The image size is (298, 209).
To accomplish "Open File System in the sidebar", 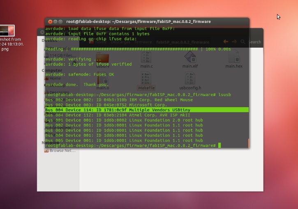I will coord(58,128).
